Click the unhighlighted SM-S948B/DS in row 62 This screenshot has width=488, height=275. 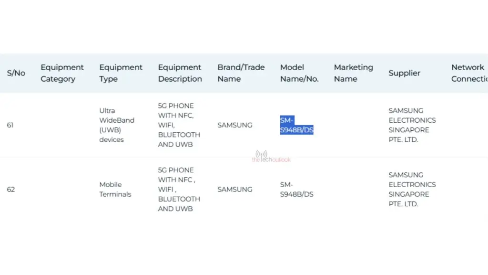(x=296, y=189)
